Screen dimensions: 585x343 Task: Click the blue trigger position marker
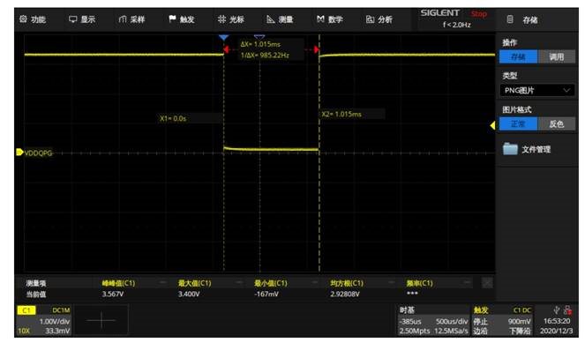coord(223,37)
